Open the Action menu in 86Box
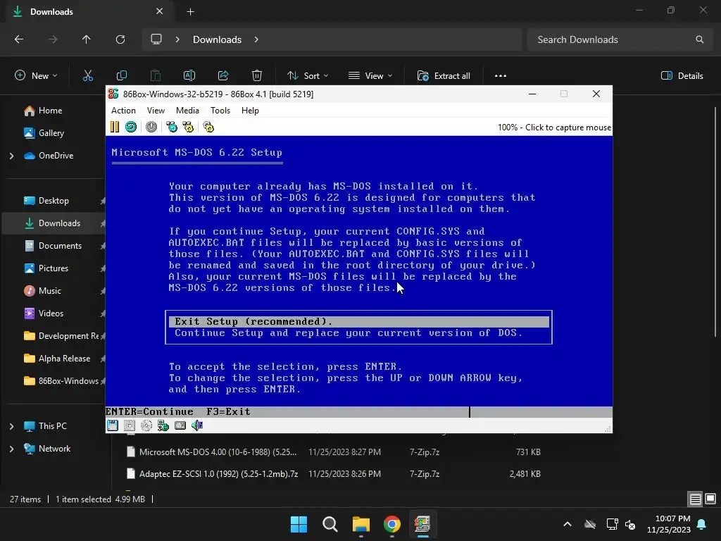This screenshot has height=541, width=721. tap(123, 111)
